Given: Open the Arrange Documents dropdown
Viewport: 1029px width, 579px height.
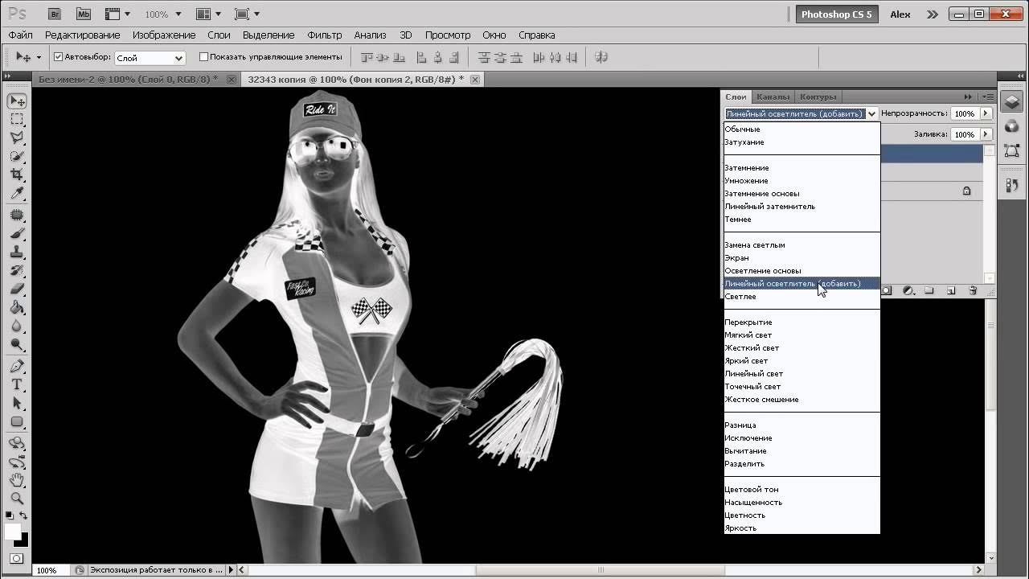Looking at the screenshot, I should point(209,14).
